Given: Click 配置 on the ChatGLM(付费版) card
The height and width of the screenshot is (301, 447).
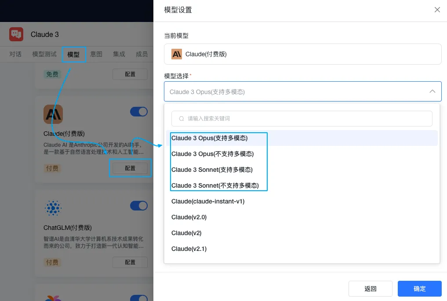Looking at the screenshot, I should [x=130, y=262].
